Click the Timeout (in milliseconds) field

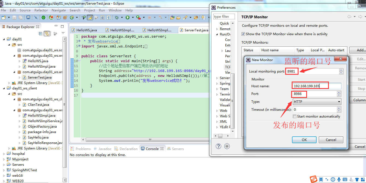pos(314,110)
